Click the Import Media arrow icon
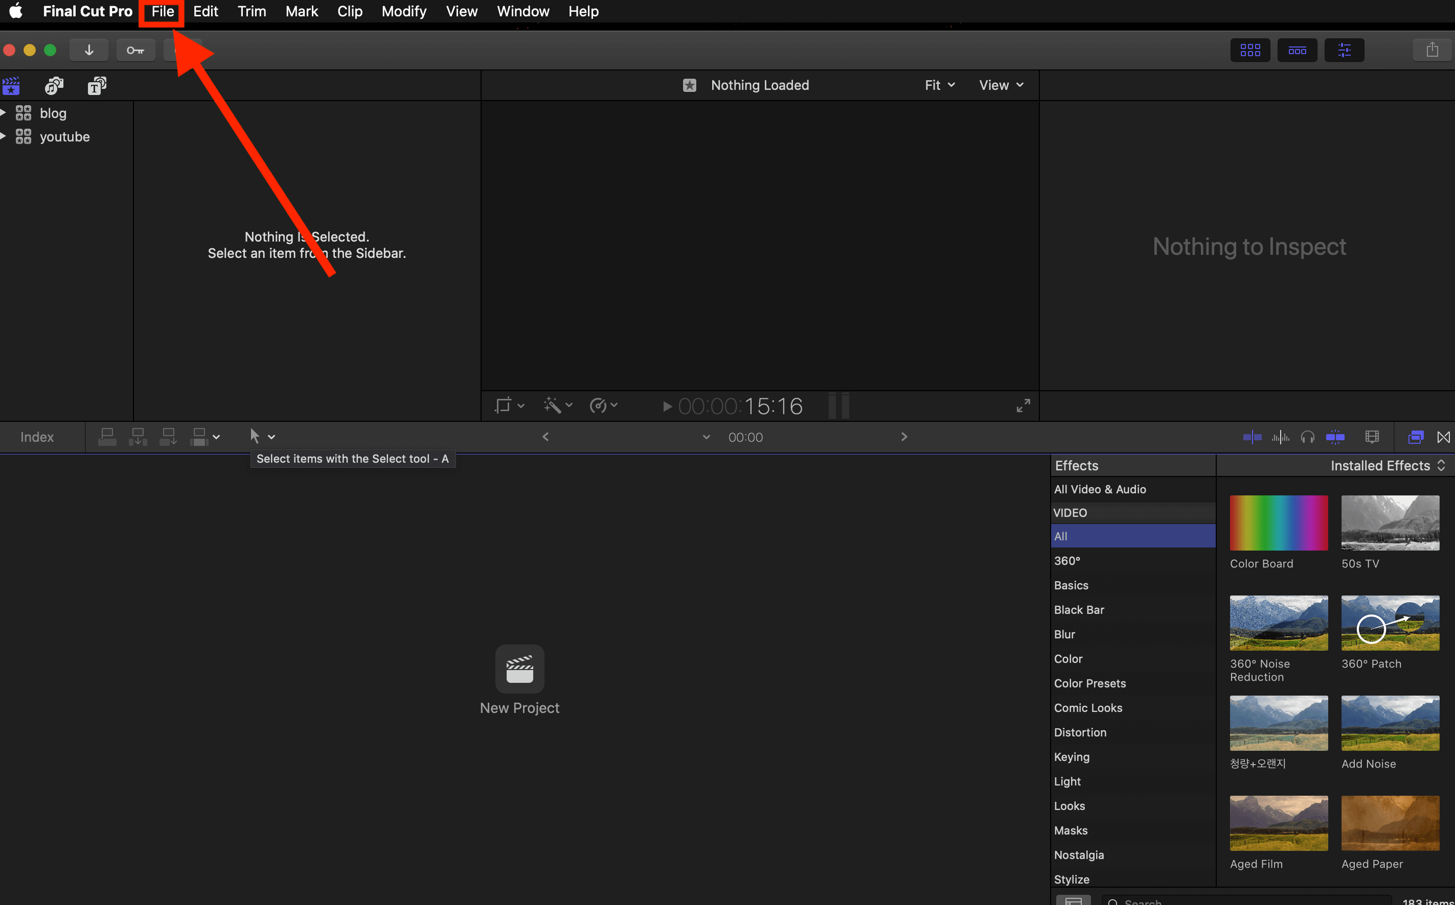1455x905 pixels. pos(88,50)
